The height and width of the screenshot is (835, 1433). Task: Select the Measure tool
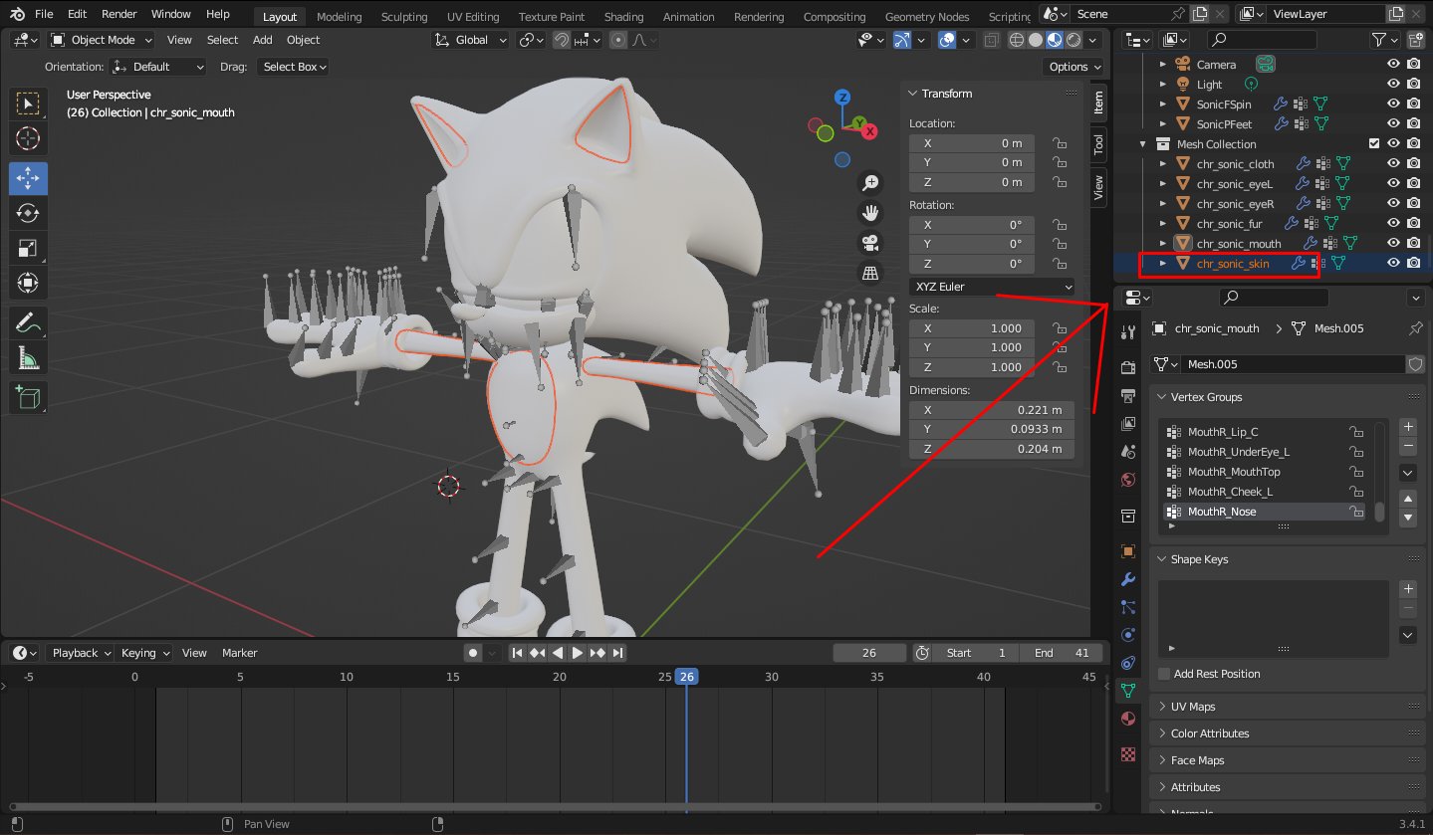(28, 358)
